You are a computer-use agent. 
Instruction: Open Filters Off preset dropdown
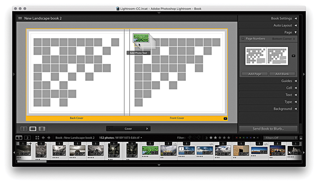point(281,138)
